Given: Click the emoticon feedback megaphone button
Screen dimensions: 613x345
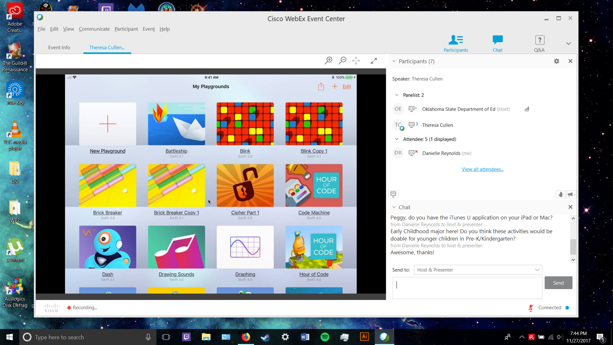Looking at the screenshot, I should click(x=570, y=194).
